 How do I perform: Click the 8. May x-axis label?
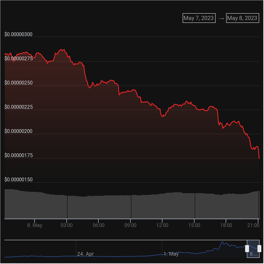35,225
